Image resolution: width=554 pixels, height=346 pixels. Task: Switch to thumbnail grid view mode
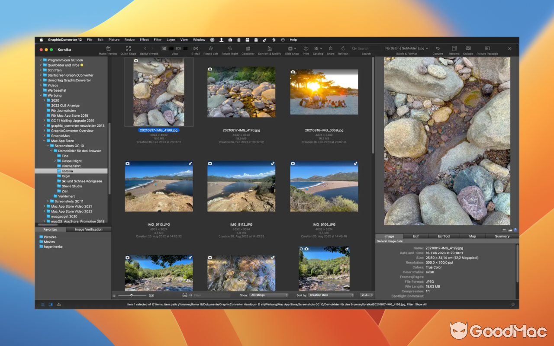tap(164, 48)
